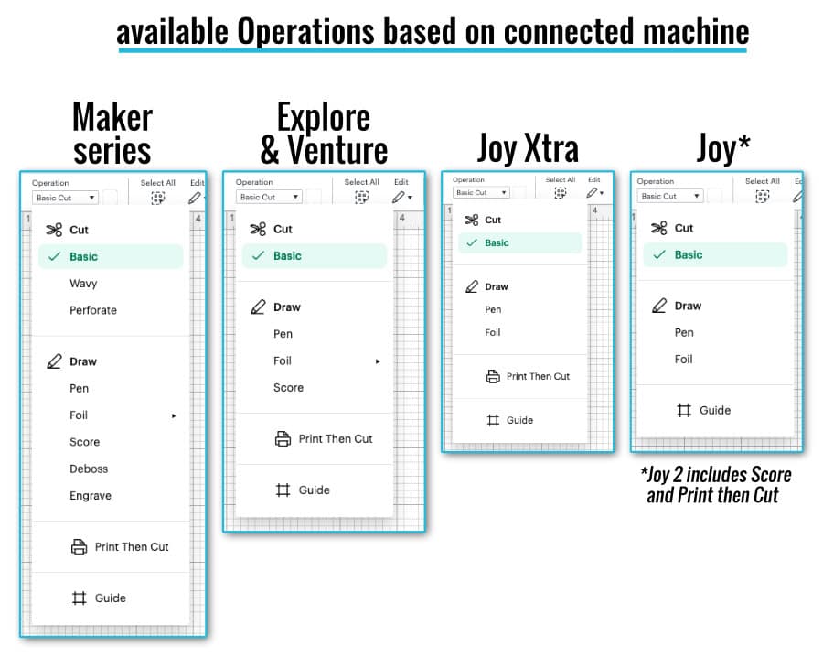Click the Select All icon in the Maker series panel

point(158,198)
